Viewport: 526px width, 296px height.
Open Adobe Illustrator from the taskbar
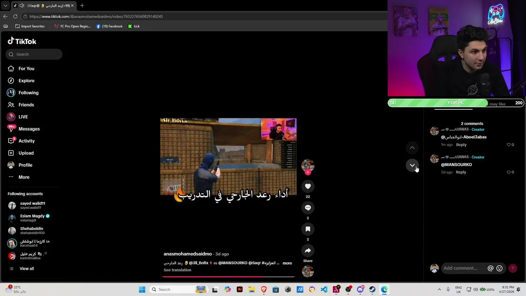[240, 289]
